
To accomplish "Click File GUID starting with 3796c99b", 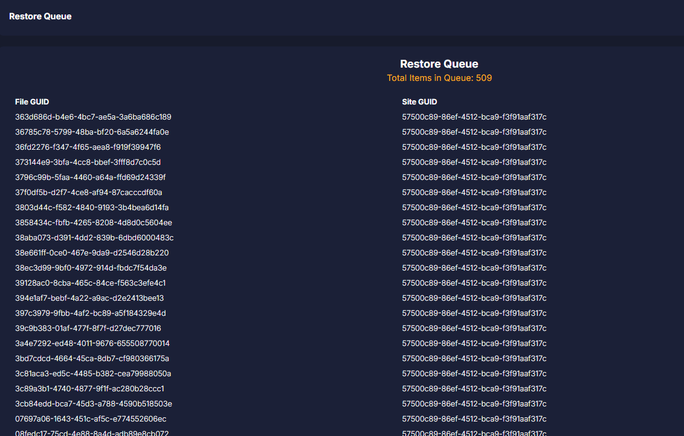I will (90, 178).
